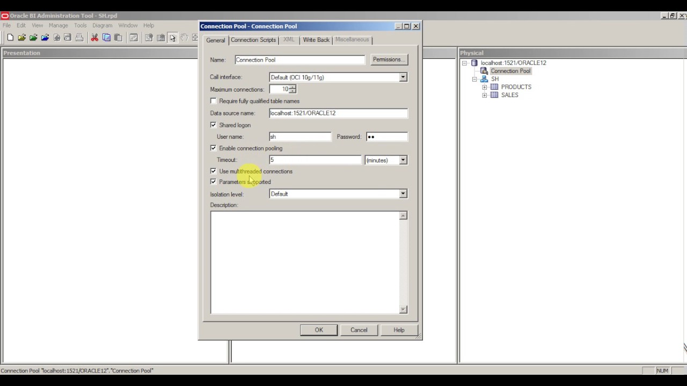Click the yellow Open folder toolbar icon
Image resolution: width=687 pixels, height=386 pixels.
pyautogui.click(x=22, y=38)
